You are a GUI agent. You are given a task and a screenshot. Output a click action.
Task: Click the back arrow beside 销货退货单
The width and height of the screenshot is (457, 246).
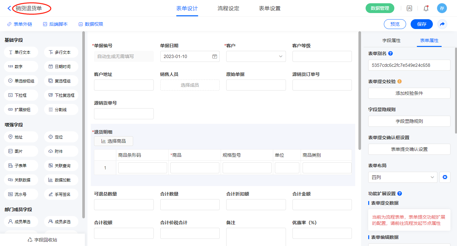pos(9,8)
